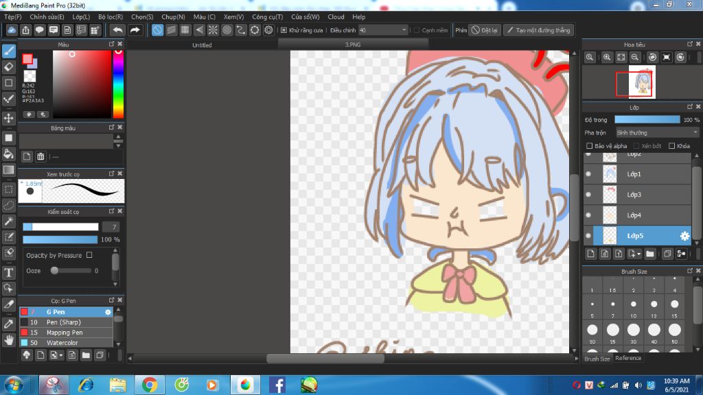Viewport: 703px width, 395px height.
Task: Enable crisscross grid snap
Action: 185,30
